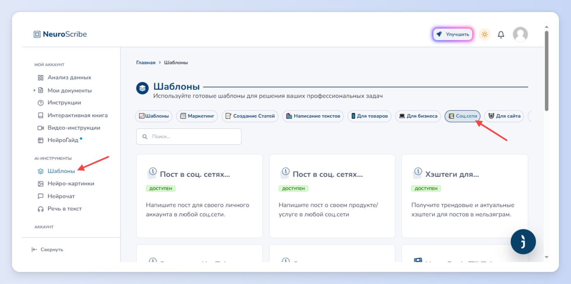Select the Соц.сети category chip
This screenshot has height=284, width=571.
(x=463, y=116)
